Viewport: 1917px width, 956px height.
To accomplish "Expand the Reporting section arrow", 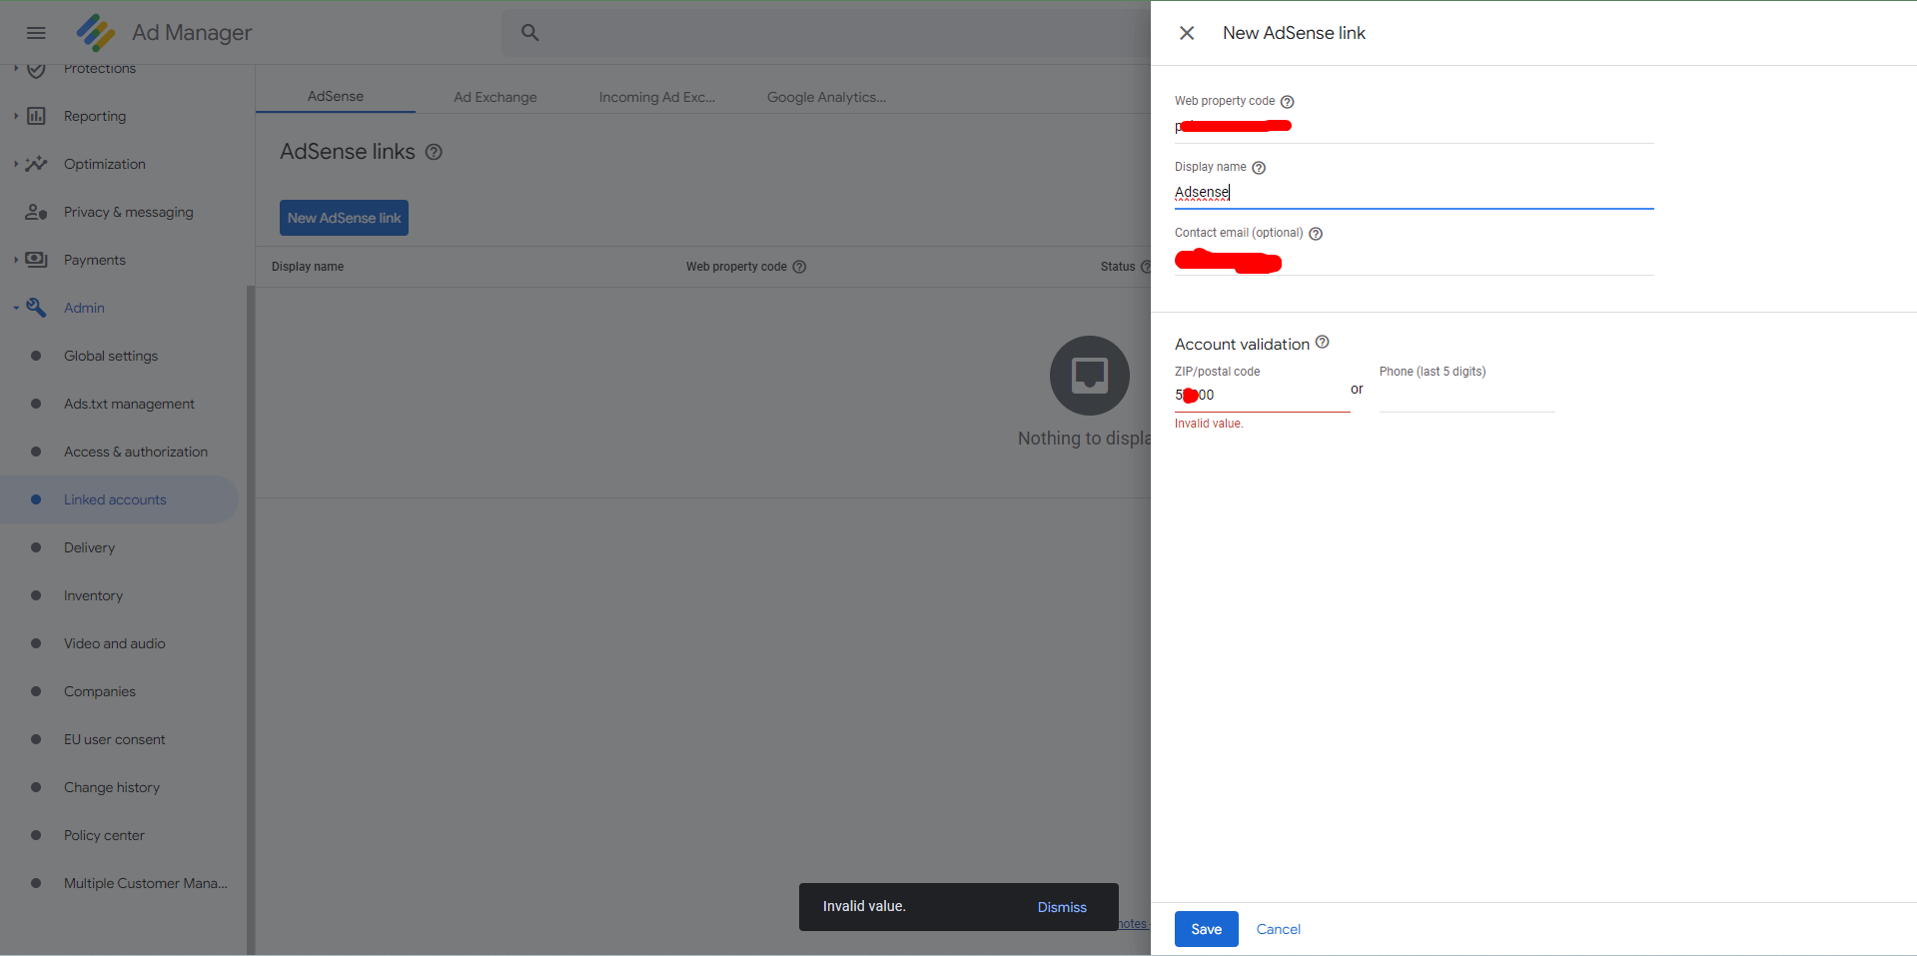I will point(16,116).
